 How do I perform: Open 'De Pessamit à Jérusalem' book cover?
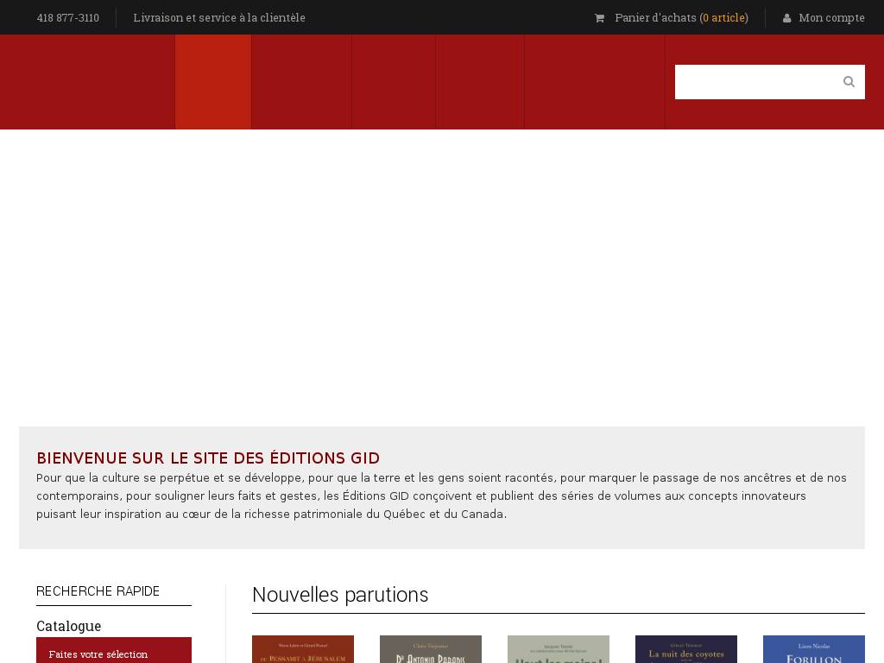303,650
